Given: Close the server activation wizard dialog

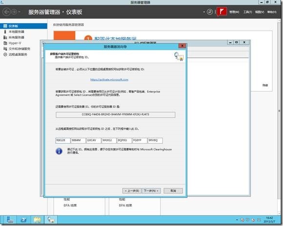Looking at the screenshot, I should click(182, 46).
